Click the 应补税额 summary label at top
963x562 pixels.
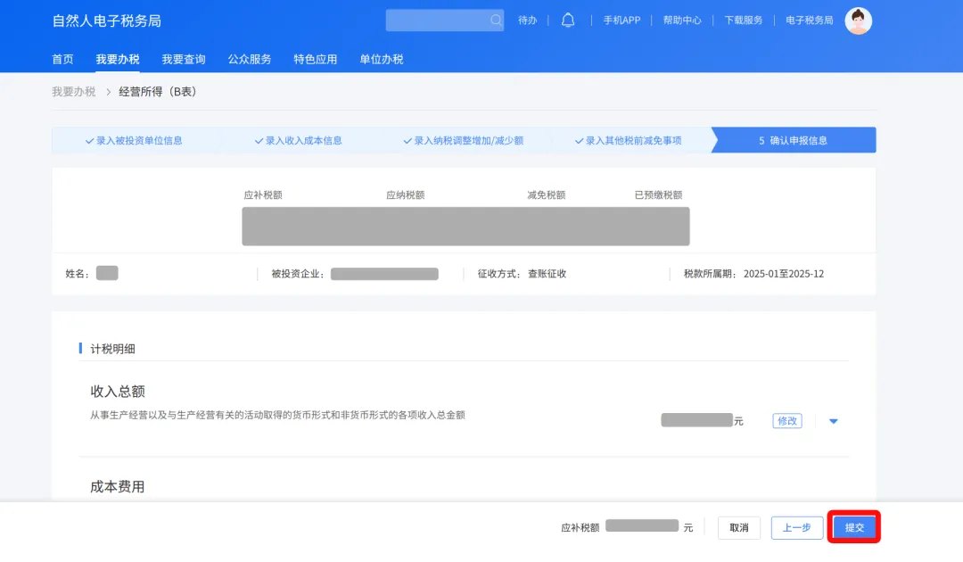pyautogui.click(x=263, y=195)
